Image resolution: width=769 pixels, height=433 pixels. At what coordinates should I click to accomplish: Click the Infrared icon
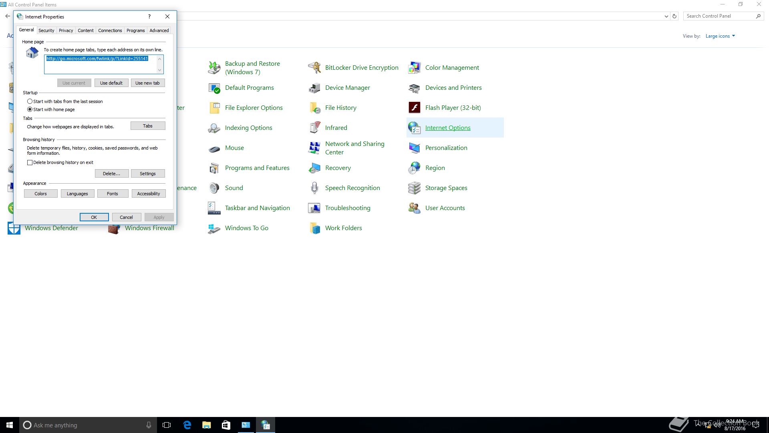tap(314, 128)
